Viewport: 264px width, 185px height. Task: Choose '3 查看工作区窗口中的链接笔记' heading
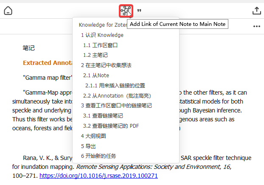click(116, 106)
